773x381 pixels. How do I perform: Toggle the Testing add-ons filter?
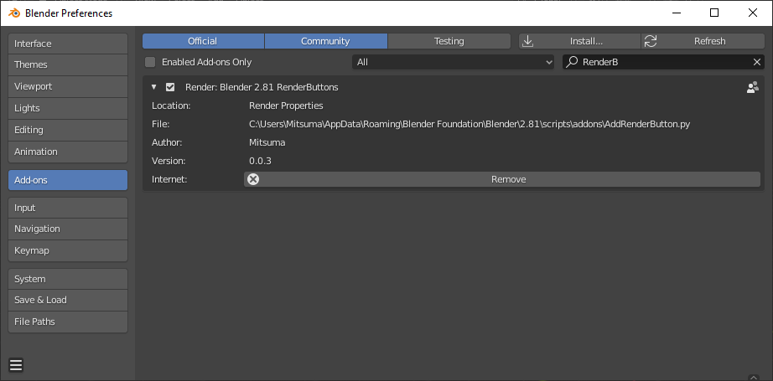pyautogui.click(x=449, y=41)
